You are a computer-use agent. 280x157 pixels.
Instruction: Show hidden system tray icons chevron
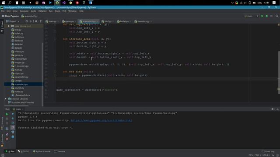click(232, 3)
